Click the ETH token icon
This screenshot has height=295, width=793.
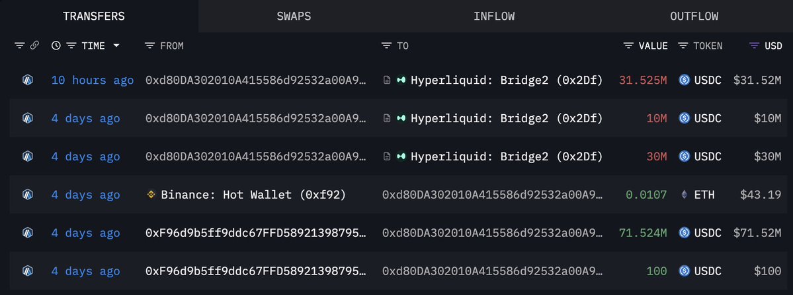pos(684,195)
